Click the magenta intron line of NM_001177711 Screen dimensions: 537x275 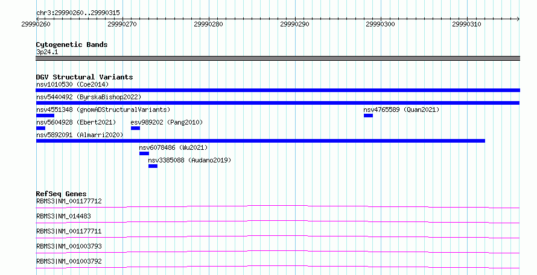pos(278,236)
